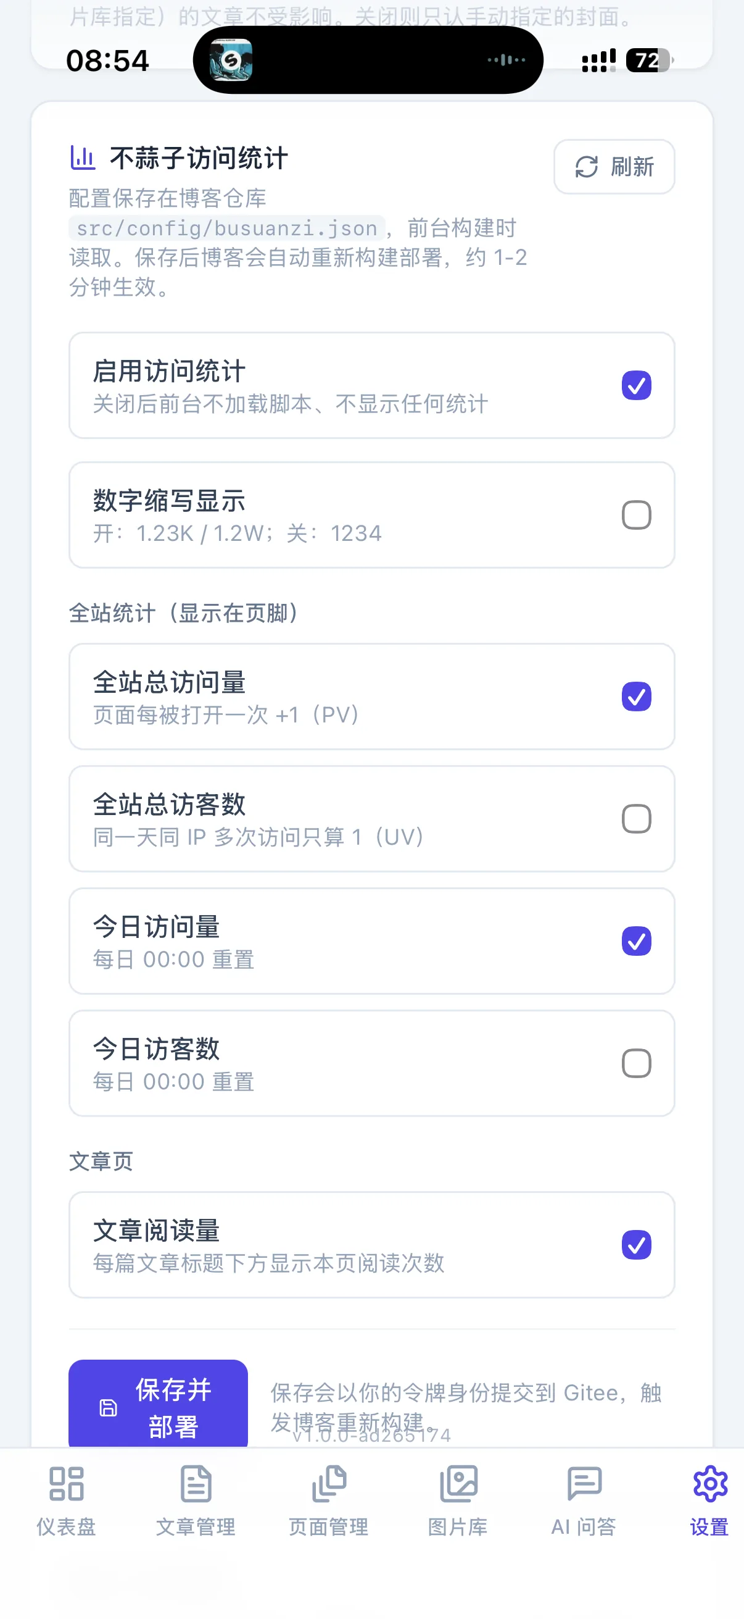This screenshot has width=744, height=1619.
Task: Enable the 全站总访客数 checkbox
Action: [x=636, y=819]
